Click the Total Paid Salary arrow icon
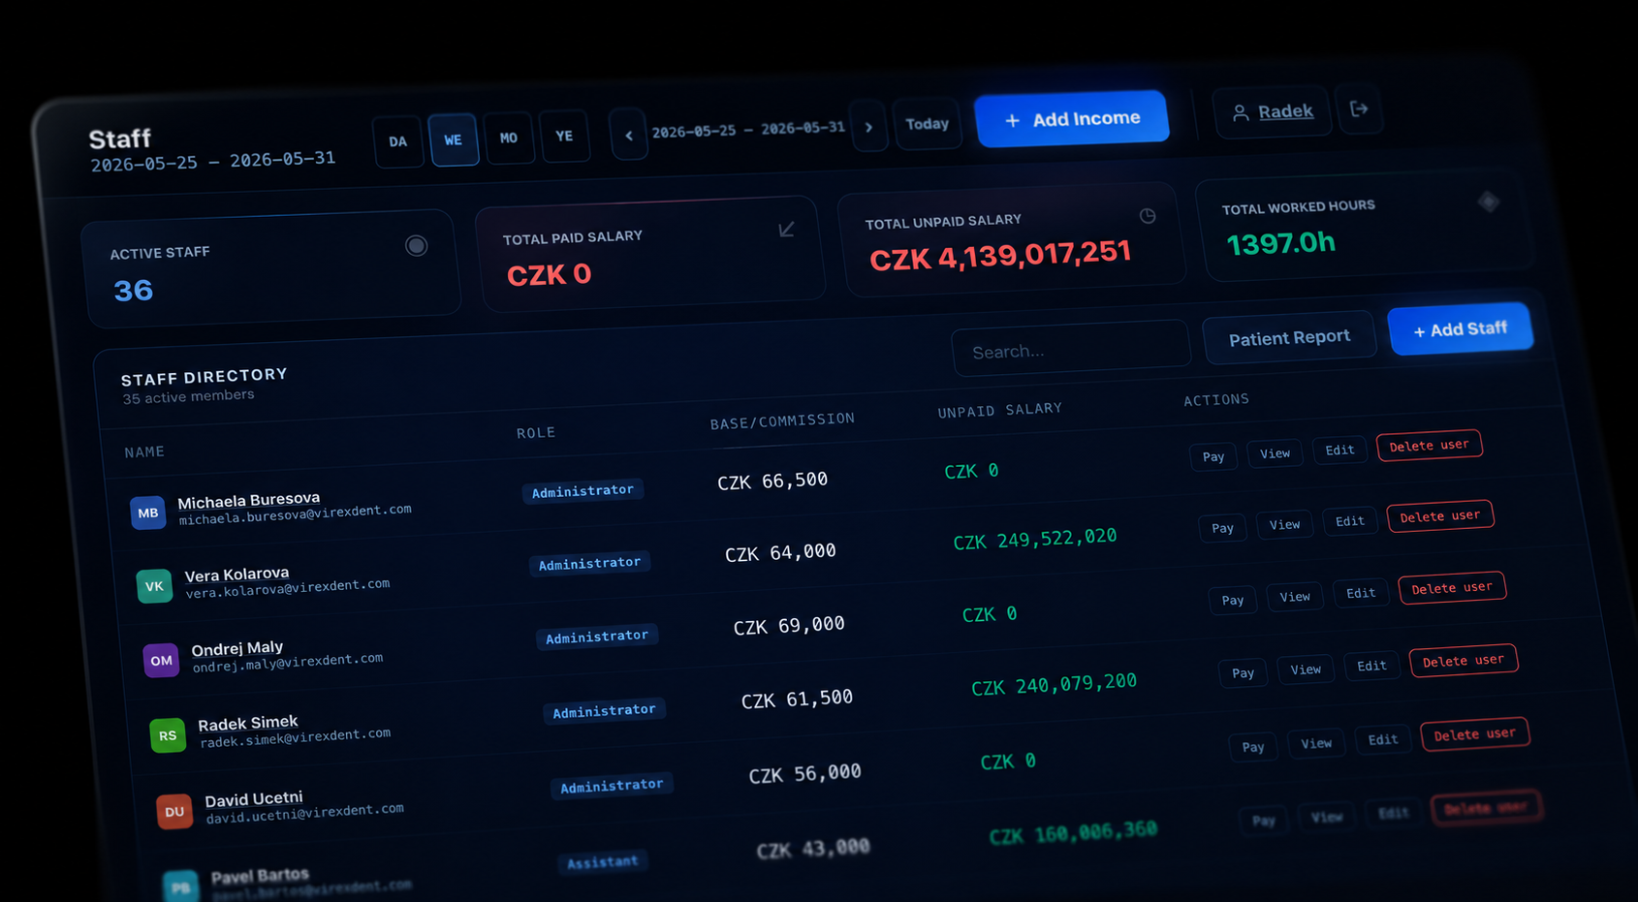 click(786, 230)
